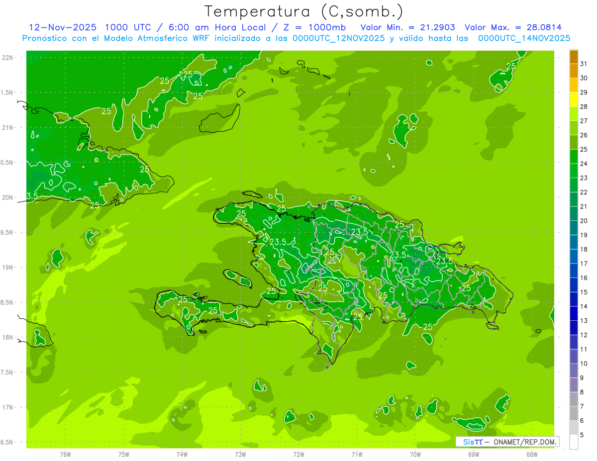Pick the yellow swatch between 28 and 29

click(574, 99)
